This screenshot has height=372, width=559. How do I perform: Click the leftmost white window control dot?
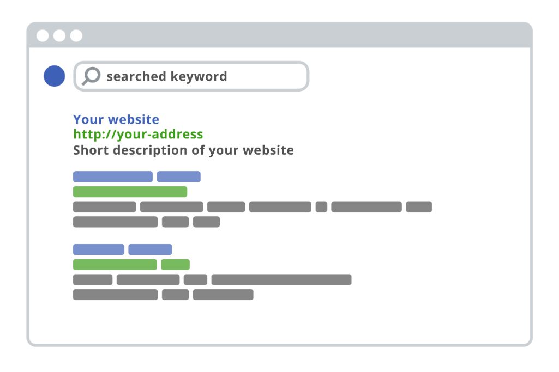pos(43,36)
